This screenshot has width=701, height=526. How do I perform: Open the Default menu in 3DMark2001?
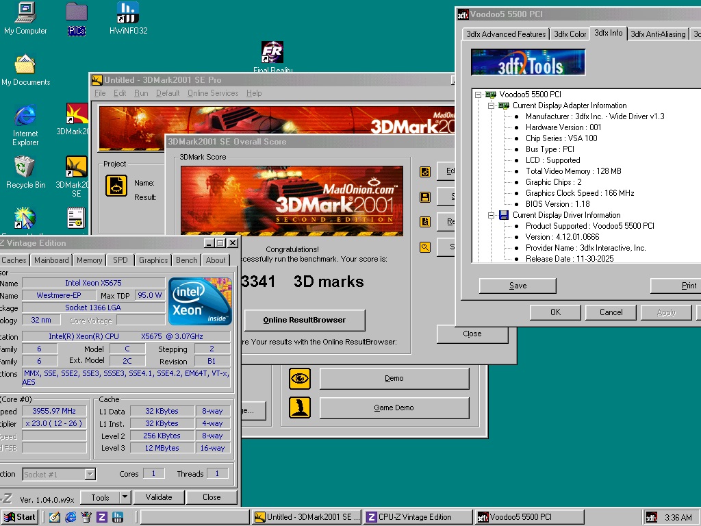tap(168, 93)
